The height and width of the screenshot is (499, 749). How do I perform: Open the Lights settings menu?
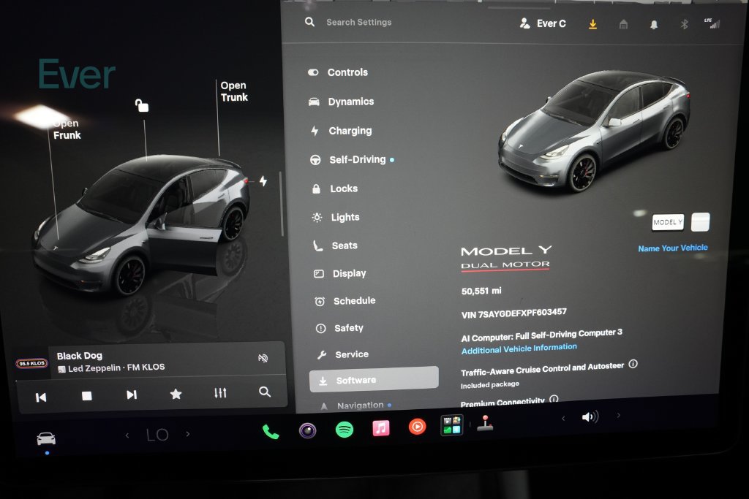coord(336,217)
